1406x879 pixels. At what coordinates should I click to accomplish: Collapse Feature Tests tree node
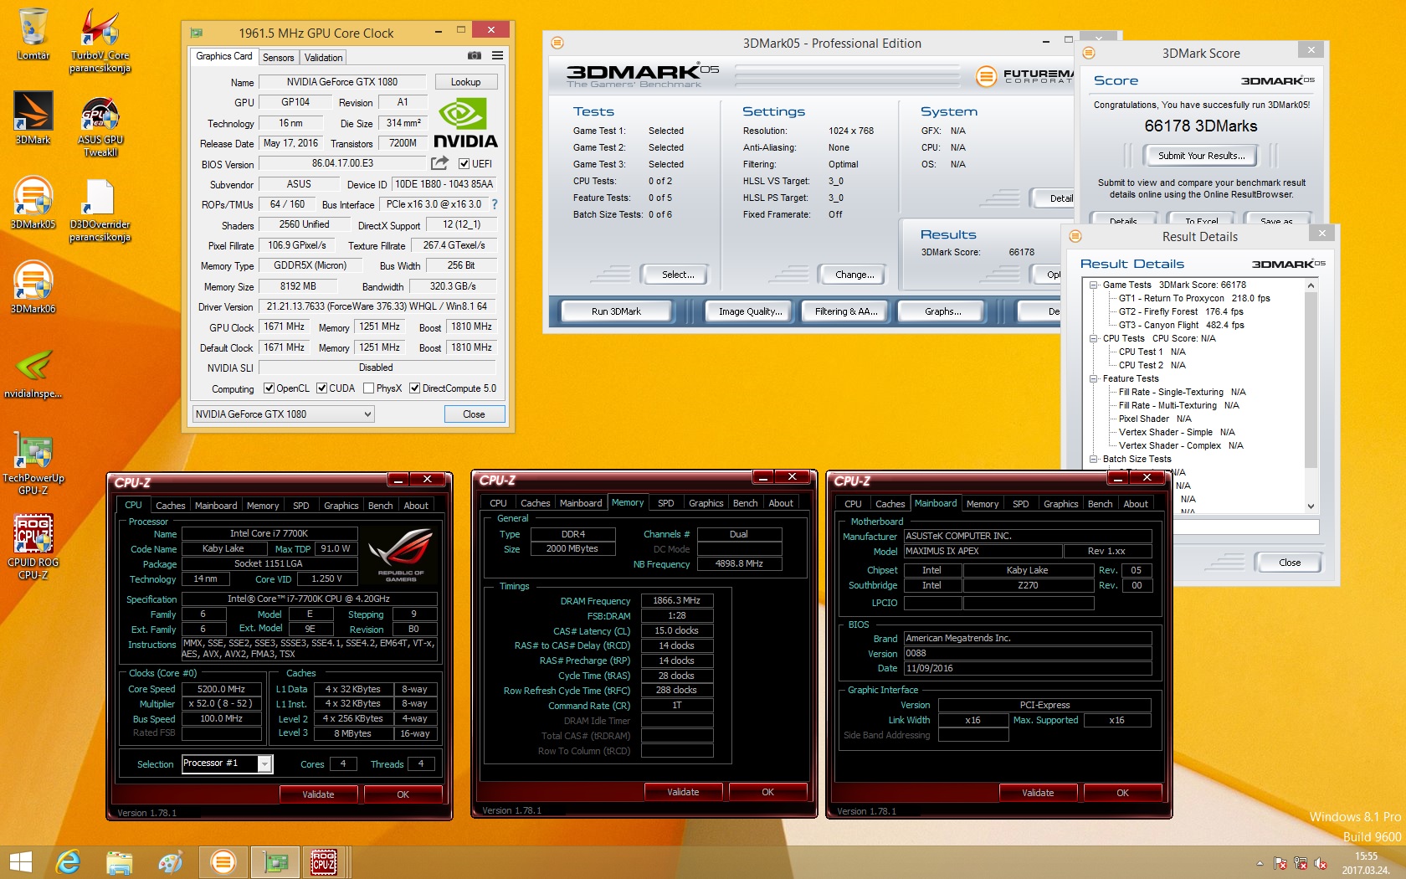[x=1094, y=378]
